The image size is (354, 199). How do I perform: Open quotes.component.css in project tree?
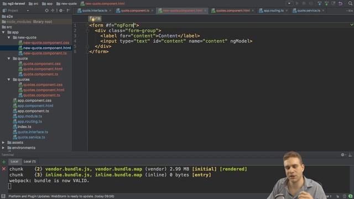43,85
